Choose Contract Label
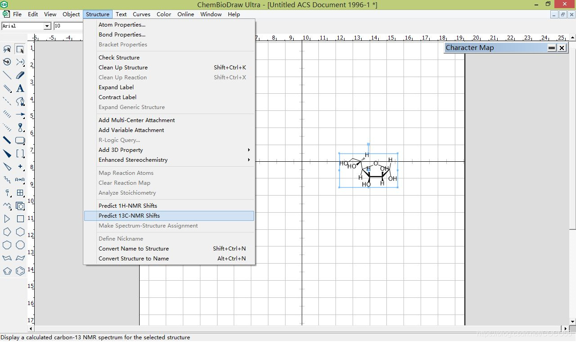 (x=169, y=97)
